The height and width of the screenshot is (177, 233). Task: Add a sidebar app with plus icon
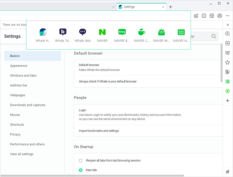pos(228,101)
